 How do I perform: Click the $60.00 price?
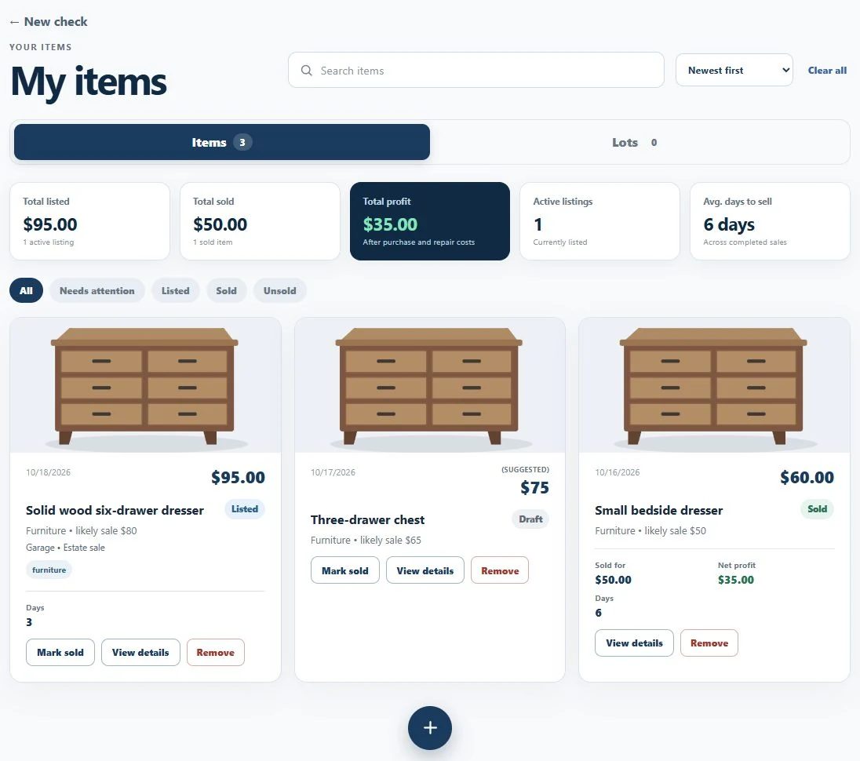pos(807,478)
